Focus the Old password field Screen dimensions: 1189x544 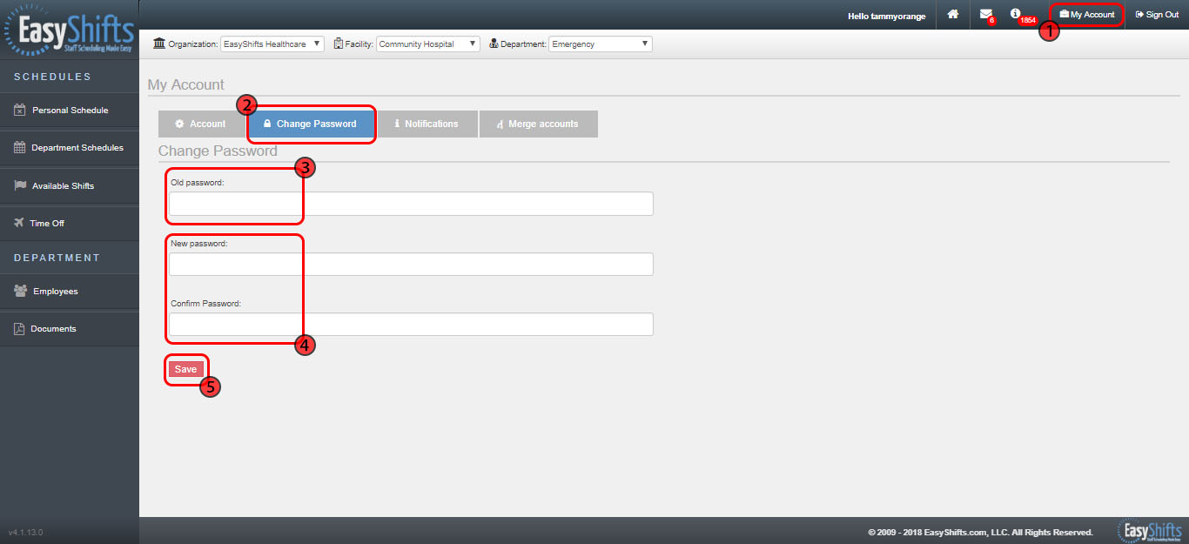(x=411, y=204)
